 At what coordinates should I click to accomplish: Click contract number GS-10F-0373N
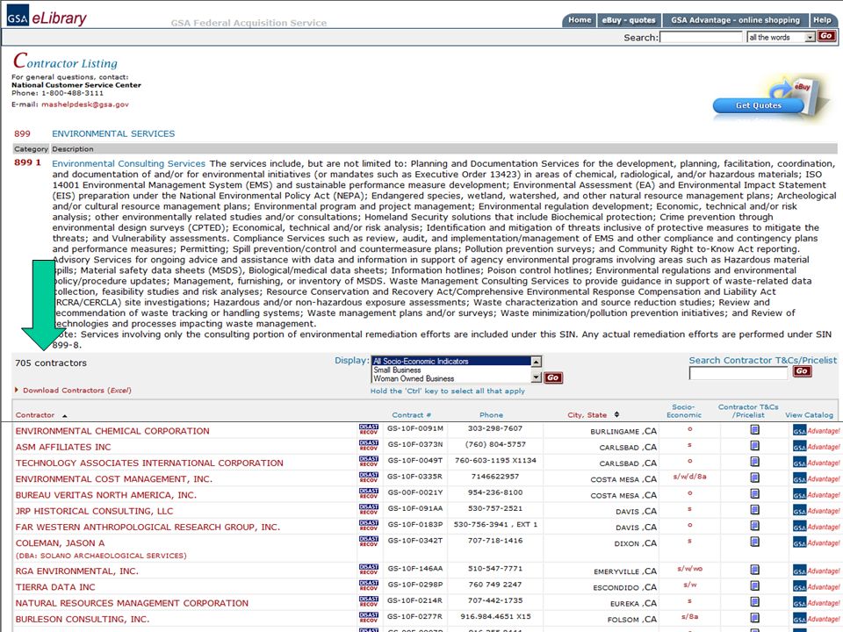(x=415, y=444)
